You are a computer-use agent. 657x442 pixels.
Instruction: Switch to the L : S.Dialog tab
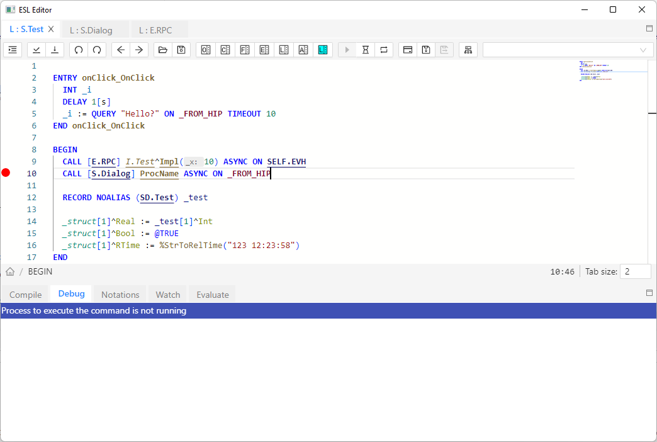pyautogui.click(x=91, y=30)
